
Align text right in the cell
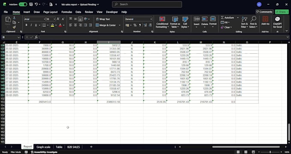pos(80,25)
